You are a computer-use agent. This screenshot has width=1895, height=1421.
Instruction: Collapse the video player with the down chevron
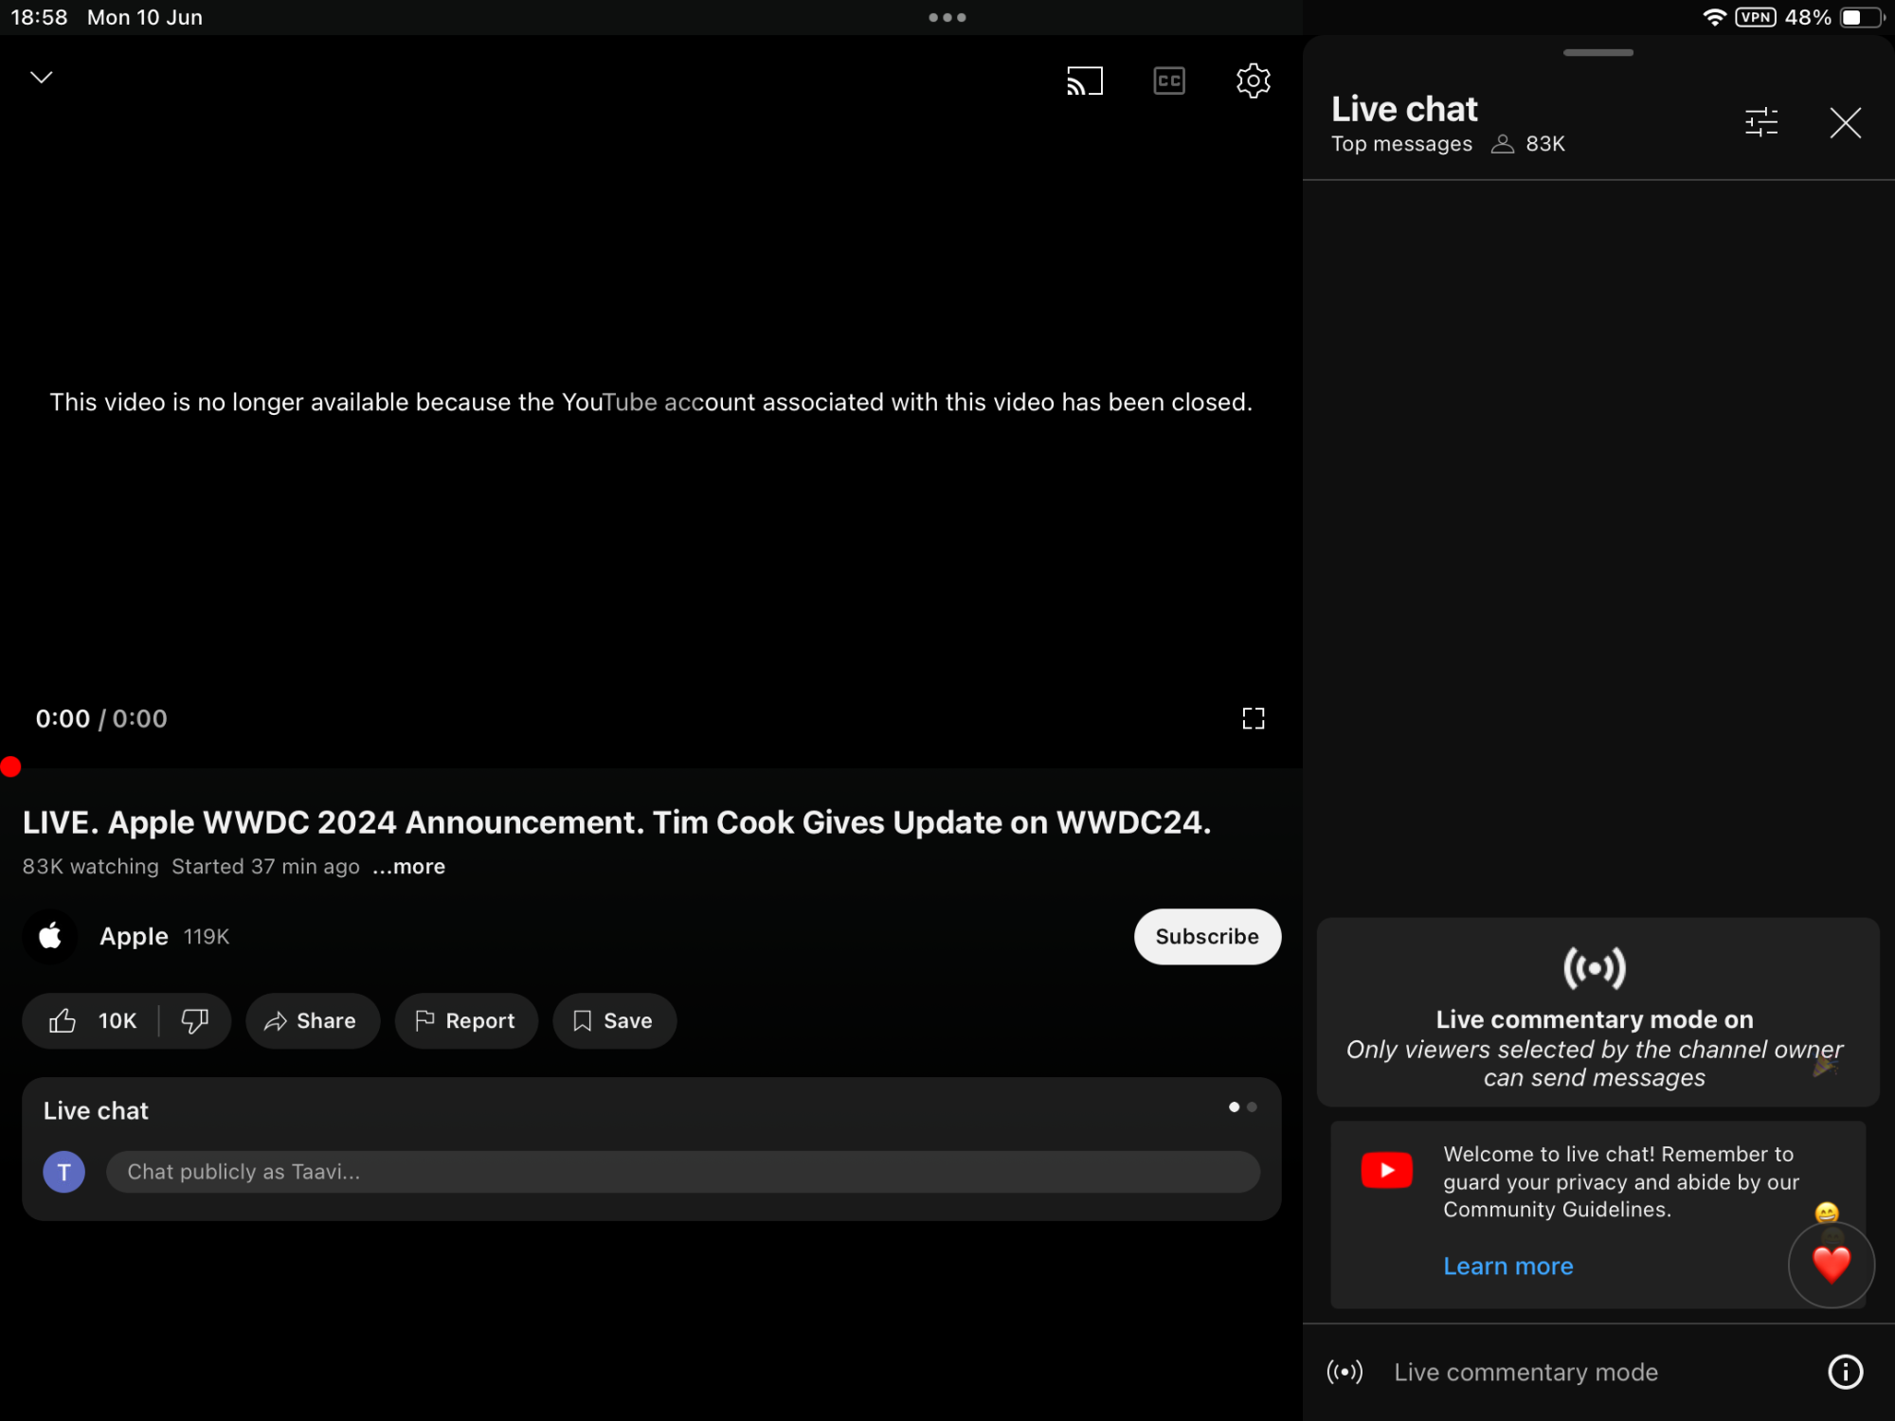pyautogui.click(x=42, y=77)
